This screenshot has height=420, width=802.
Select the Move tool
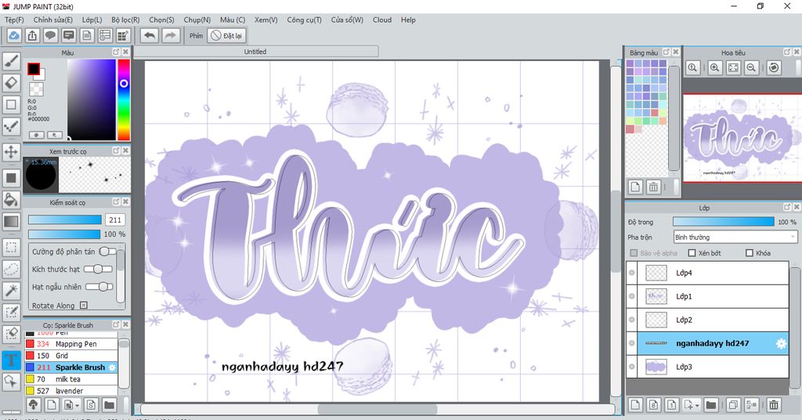pyautogui.click(x=11, y=152)
